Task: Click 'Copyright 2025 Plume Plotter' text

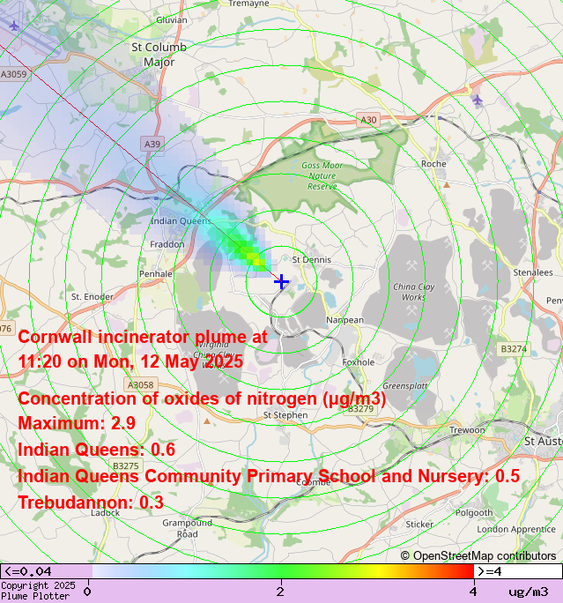Action: [38, 591]
